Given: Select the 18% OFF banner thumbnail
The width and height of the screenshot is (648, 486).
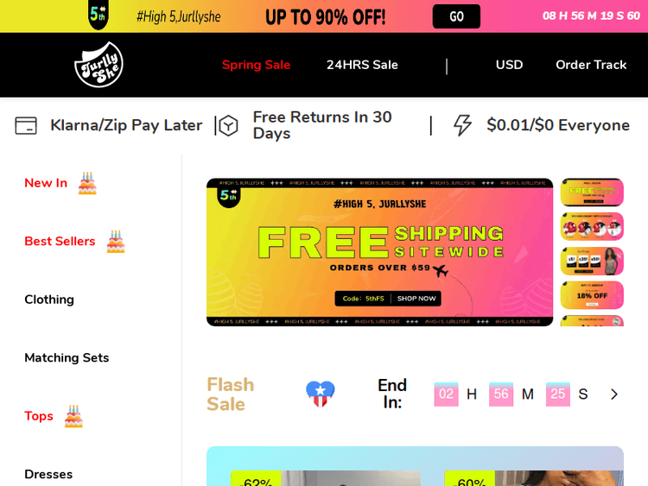Looking at the screenshot, I should pyautogui.click(x=592, y=295).
